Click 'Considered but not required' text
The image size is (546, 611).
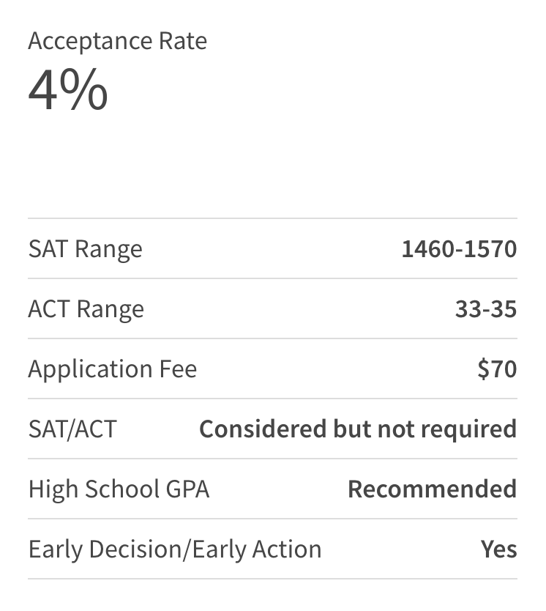coord(358,429)
